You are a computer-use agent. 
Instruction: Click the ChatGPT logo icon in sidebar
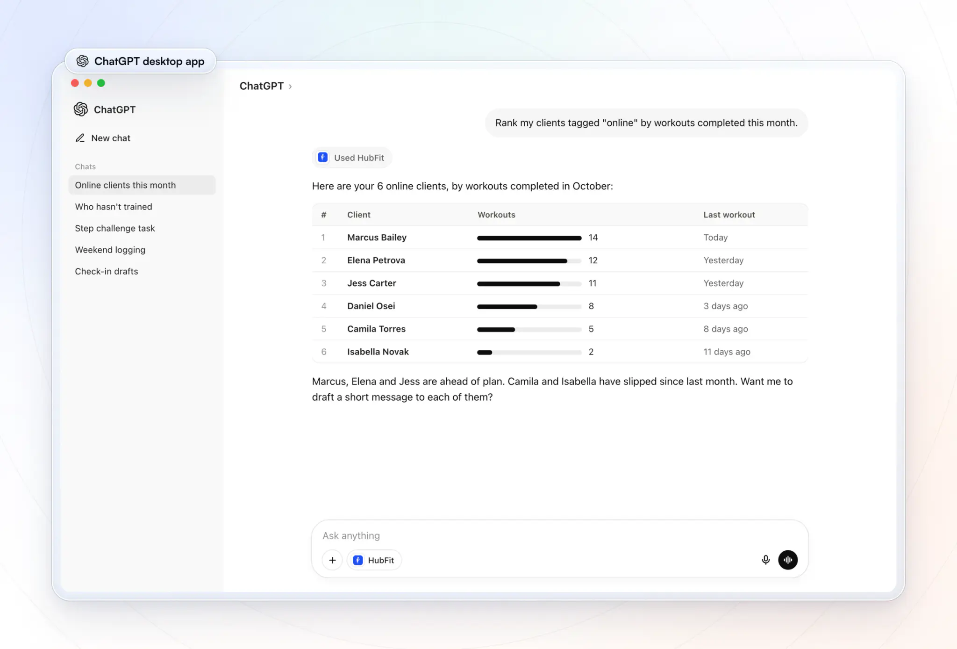(x=81, y=109)
